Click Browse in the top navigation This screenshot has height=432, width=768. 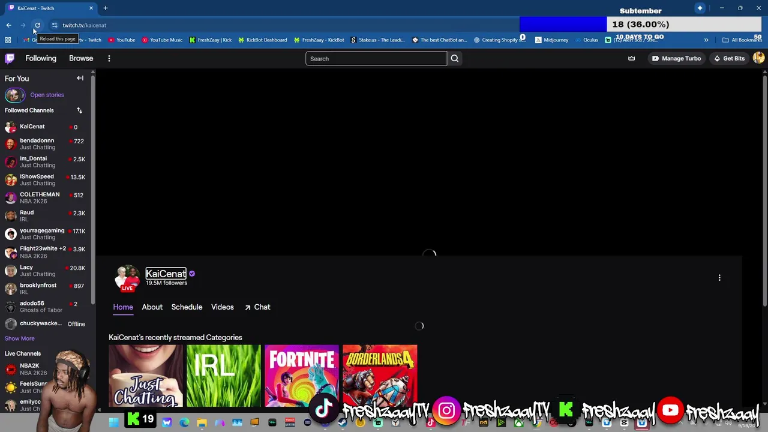(81, 58)
